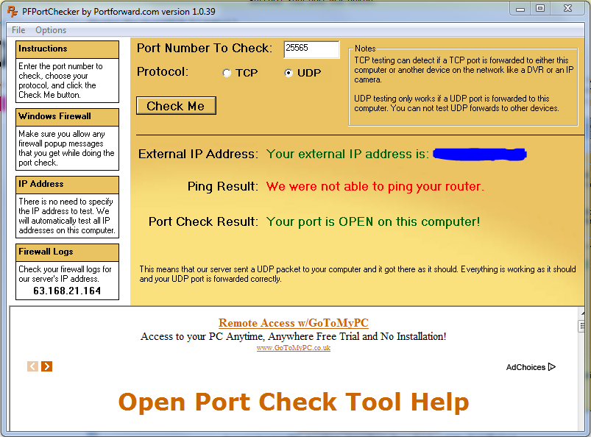Click the Open Port Check Tool Help heading

click(294, 402)
